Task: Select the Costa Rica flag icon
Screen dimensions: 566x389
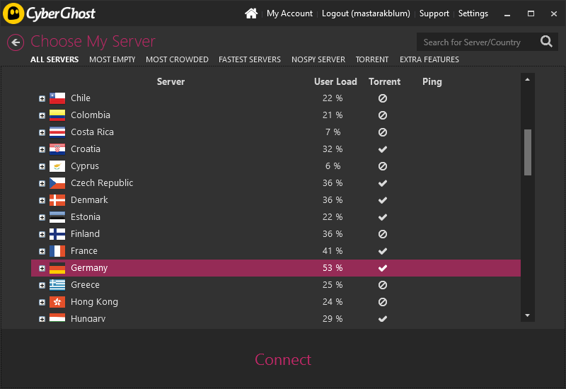Action: point(57,132)
